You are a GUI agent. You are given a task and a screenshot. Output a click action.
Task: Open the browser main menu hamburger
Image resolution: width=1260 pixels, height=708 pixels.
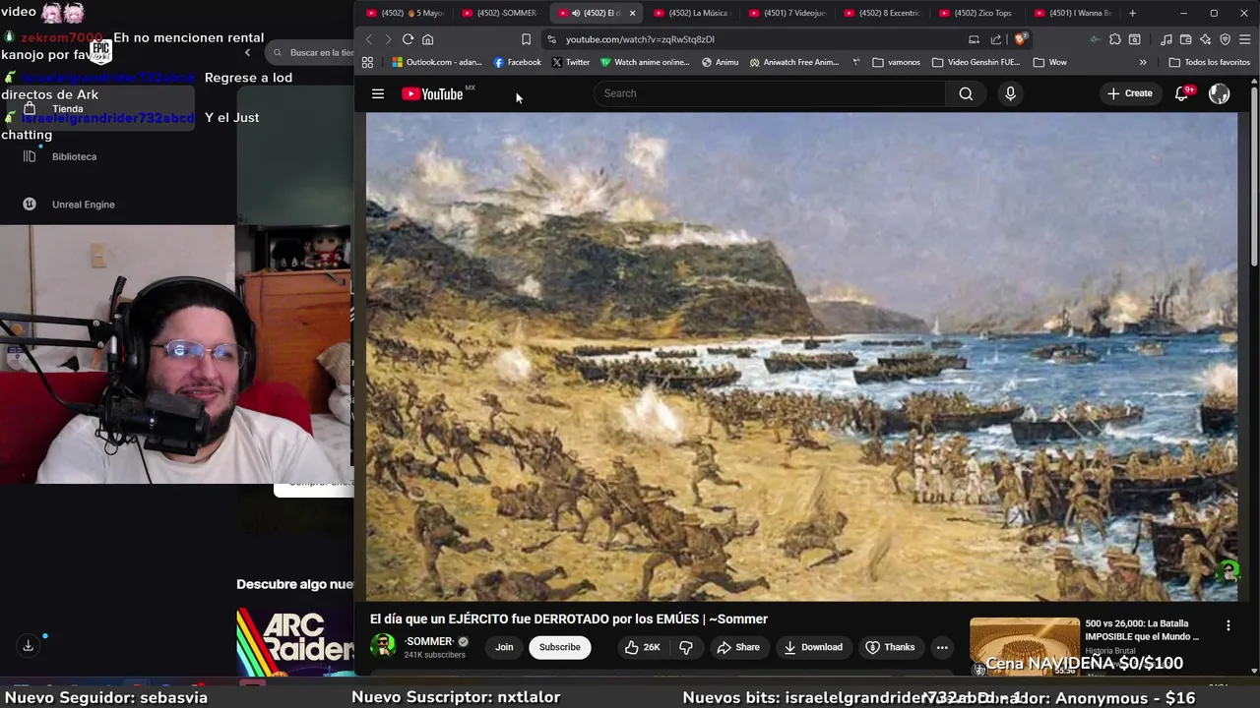click(x=1245, y=39)
